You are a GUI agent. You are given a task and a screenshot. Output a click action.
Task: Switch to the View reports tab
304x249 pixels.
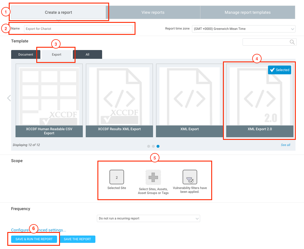click(x=153, y=12)
